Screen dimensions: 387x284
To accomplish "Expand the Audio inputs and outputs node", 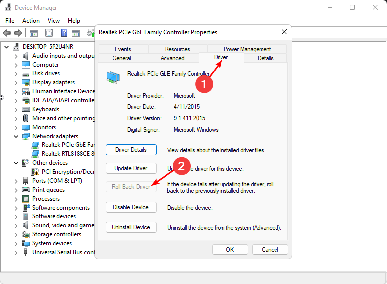I will [16, 56].
